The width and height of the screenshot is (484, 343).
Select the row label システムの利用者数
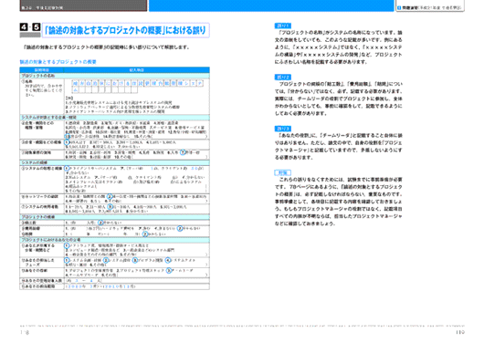tap(40, 207)
